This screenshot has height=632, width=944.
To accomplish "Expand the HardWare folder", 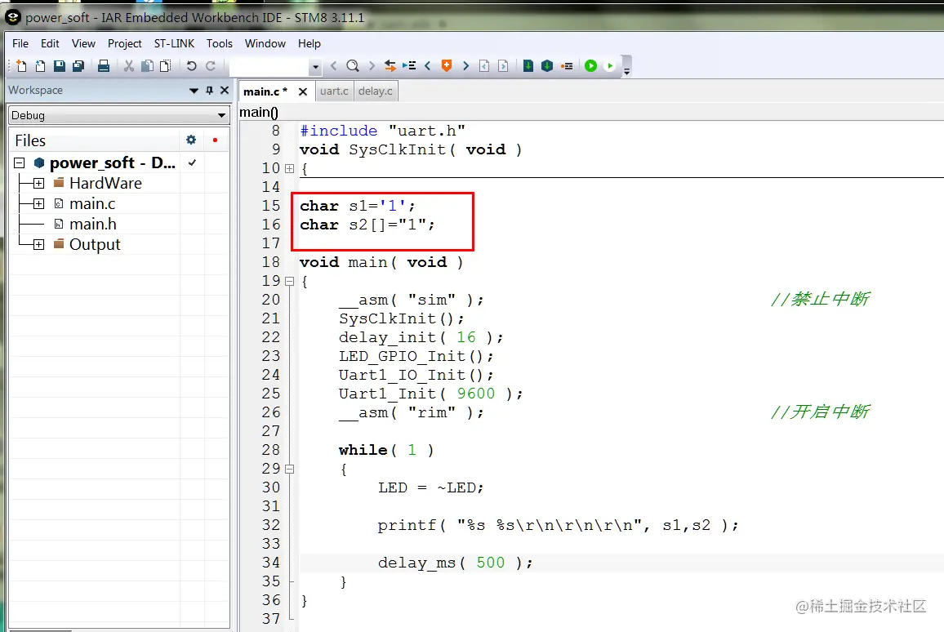I will pos(38,183).
